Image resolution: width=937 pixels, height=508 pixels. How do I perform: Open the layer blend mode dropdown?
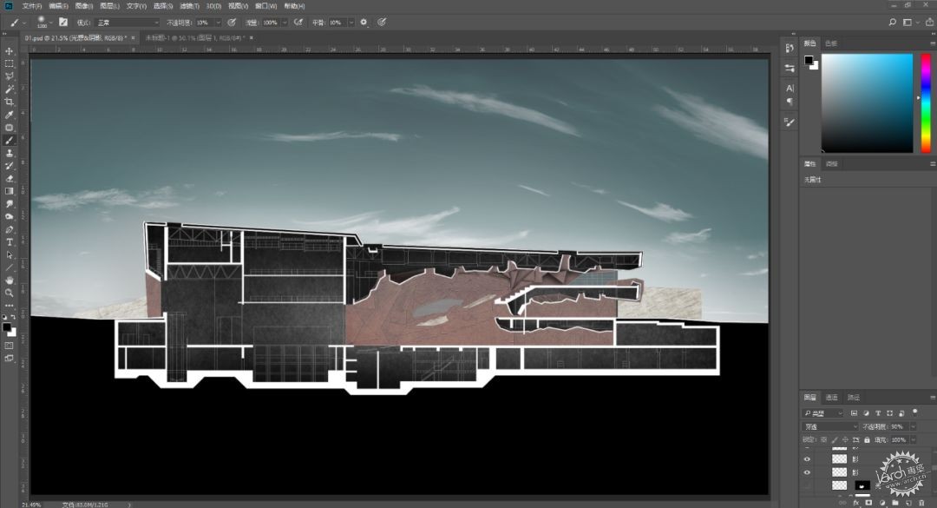[829, 426]
